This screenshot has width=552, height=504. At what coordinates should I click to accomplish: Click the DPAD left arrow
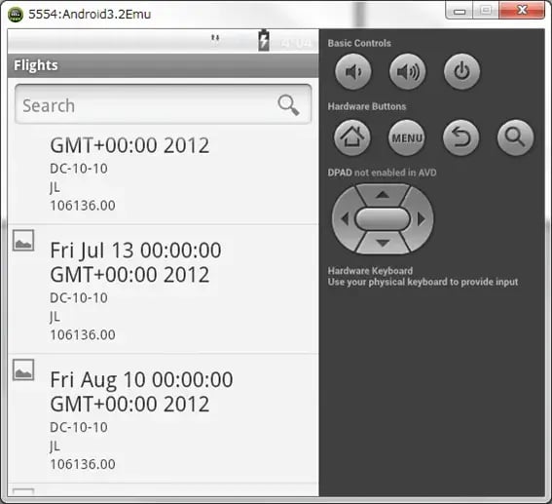pyautogui.click(x=345, y=219)
